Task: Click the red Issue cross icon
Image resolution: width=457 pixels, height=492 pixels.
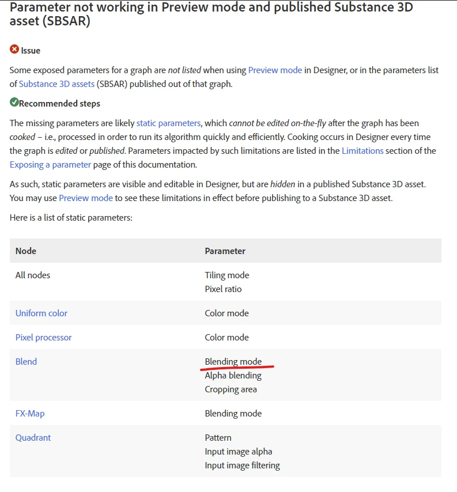Action: (x=14, y=50)
